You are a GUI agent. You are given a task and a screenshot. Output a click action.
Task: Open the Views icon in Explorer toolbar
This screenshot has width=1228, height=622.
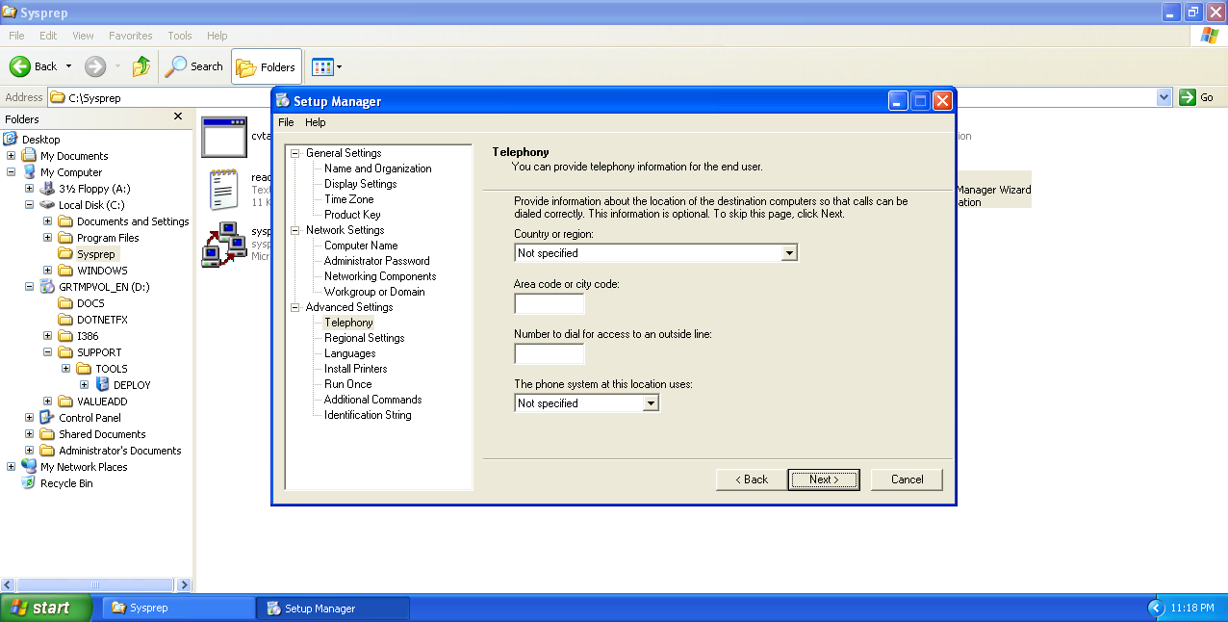(x=321, y=66)
